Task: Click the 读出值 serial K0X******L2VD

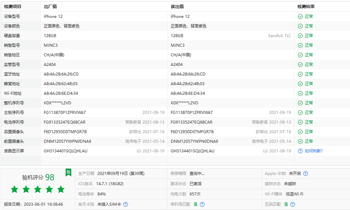Action: point(184,103)
